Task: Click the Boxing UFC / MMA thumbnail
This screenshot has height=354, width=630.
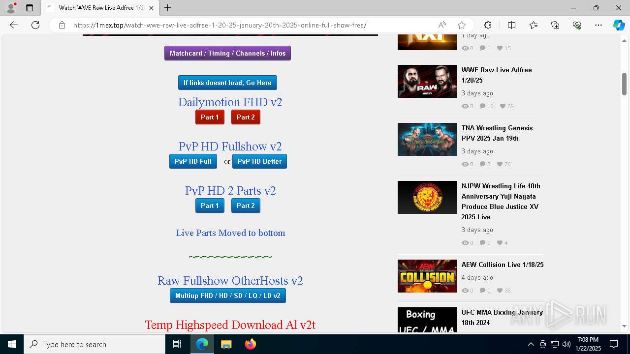Action: pyautogui.click(x=427, y=320)
